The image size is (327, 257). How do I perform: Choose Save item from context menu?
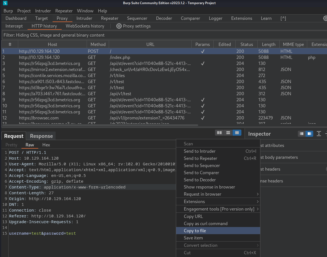point(218,238)
